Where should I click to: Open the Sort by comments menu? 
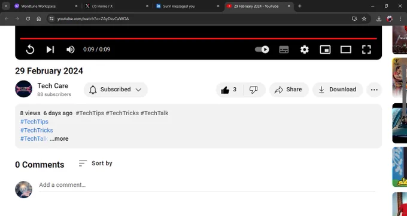[x=96, y=163]
